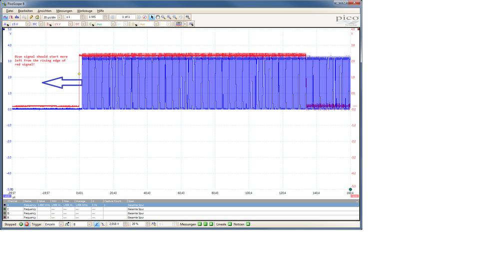Image resolution: width=499 pixels, height=270 pixels.
Task: Open the Math Channels icon
Action: click(179, 24)
